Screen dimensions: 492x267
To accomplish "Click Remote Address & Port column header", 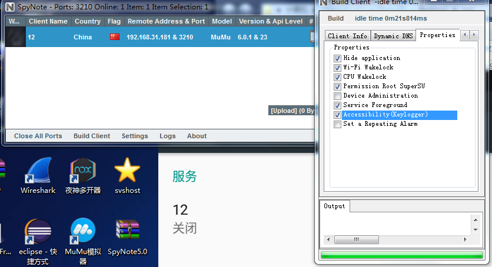I will [166, 21].
